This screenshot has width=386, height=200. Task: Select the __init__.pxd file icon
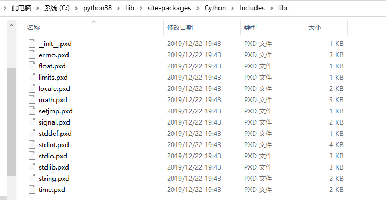32,43
